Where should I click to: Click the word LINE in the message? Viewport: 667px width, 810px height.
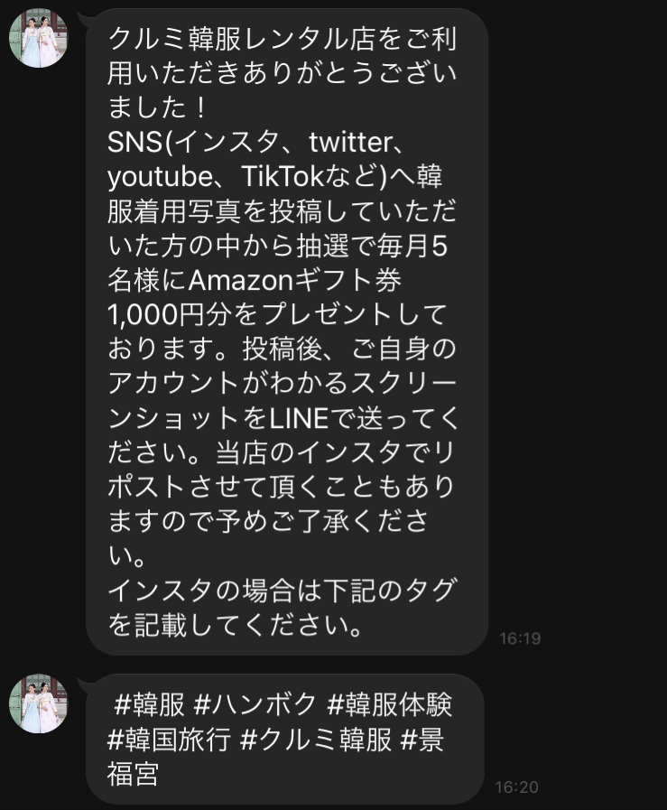coord(300,418)
